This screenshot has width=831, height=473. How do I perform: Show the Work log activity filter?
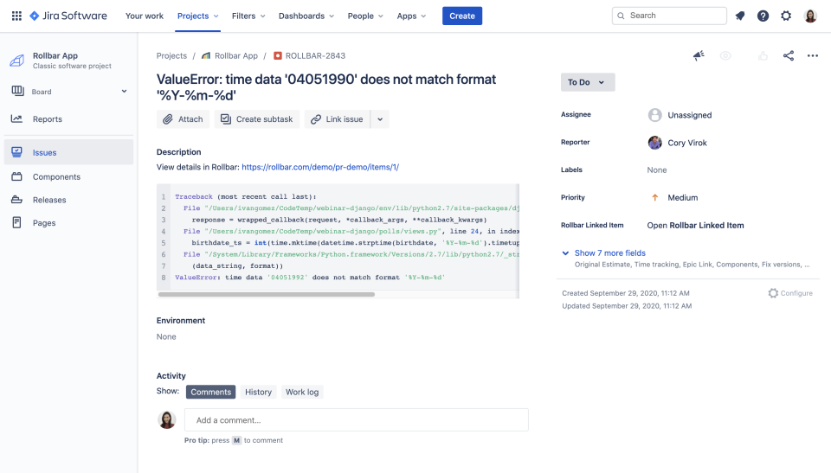(x=302, y=392)
